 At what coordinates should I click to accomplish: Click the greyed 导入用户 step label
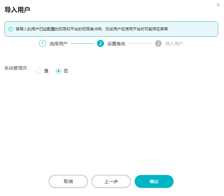[174, 43]
